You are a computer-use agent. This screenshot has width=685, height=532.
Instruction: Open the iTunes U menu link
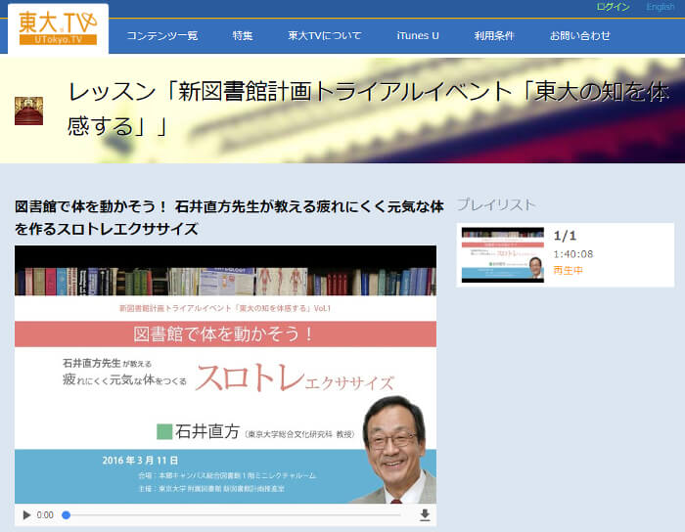418,36
